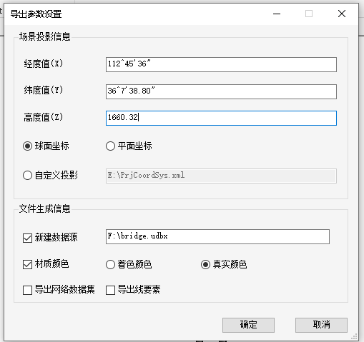Click the F:\bridge.udbx datasource path field

(x=217, y=236)
